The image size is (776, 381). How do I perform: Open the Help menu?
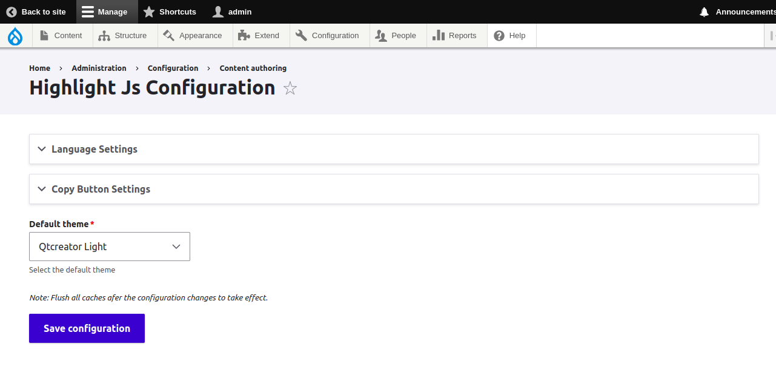point(512,36)
